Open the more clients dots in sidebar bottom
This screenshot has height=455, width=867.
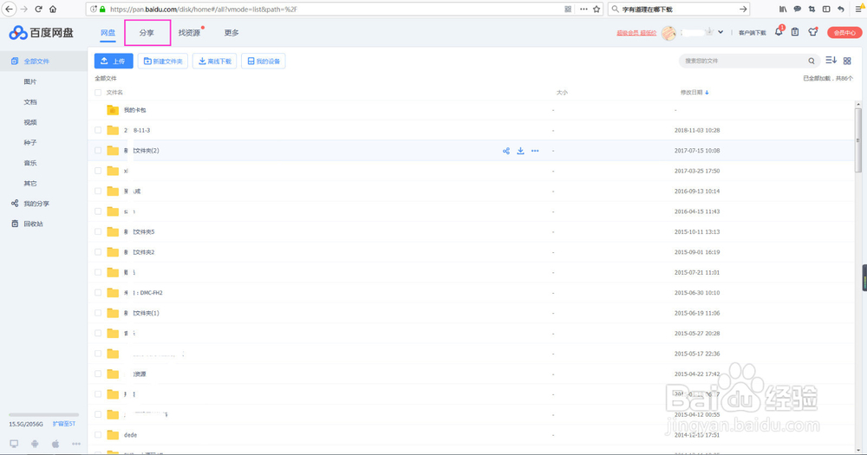pos(75,444)
